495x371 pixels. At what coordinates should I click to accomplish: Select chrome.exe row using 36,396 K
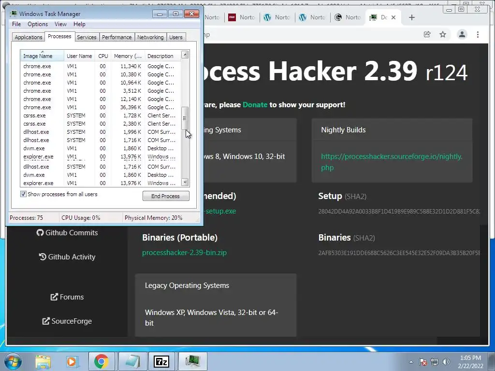click(x=101, y=107)
